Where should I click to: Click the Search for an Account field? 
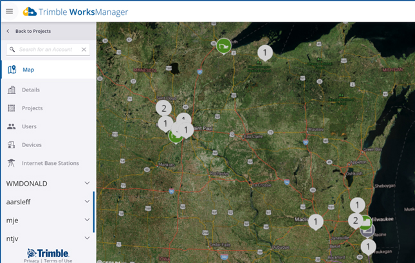pos(48,50)
